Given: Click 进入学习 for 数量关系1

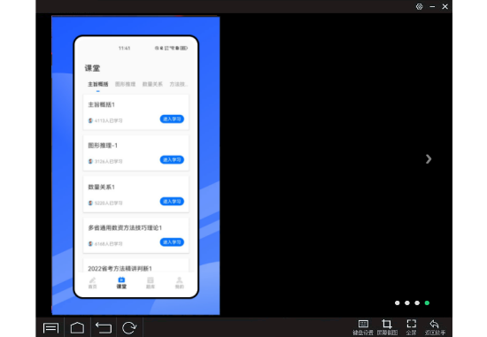Looking at the screenshot, I should 172,202.
